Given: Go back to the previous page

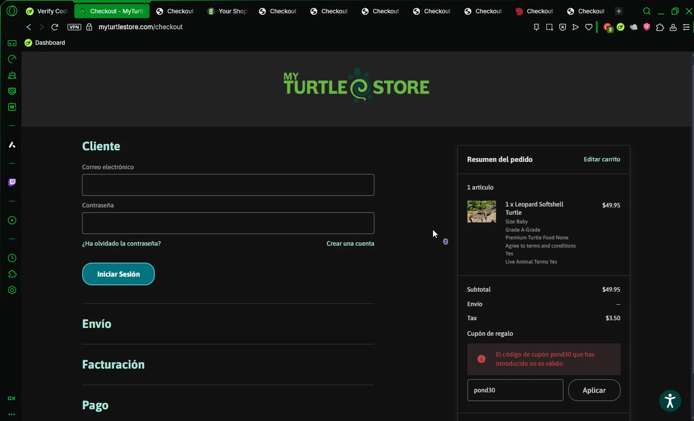Looking at the screenshot, I should [x=29, y=27].
